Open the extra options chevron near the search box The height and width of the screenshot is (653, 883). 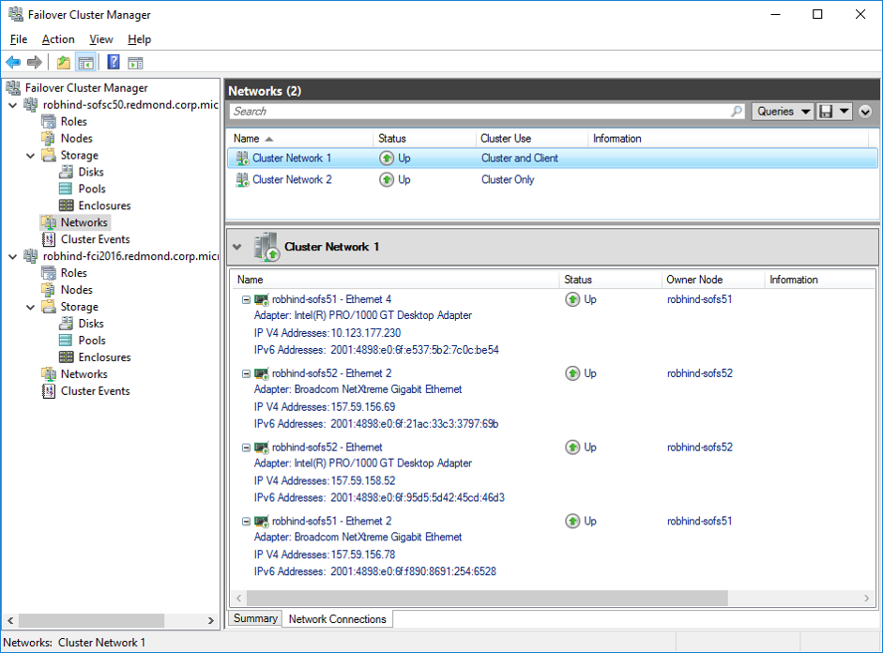coord(864,111)
